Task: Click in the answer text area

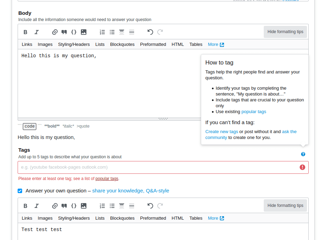Action: pyautogui.click(x=163, y=232)
